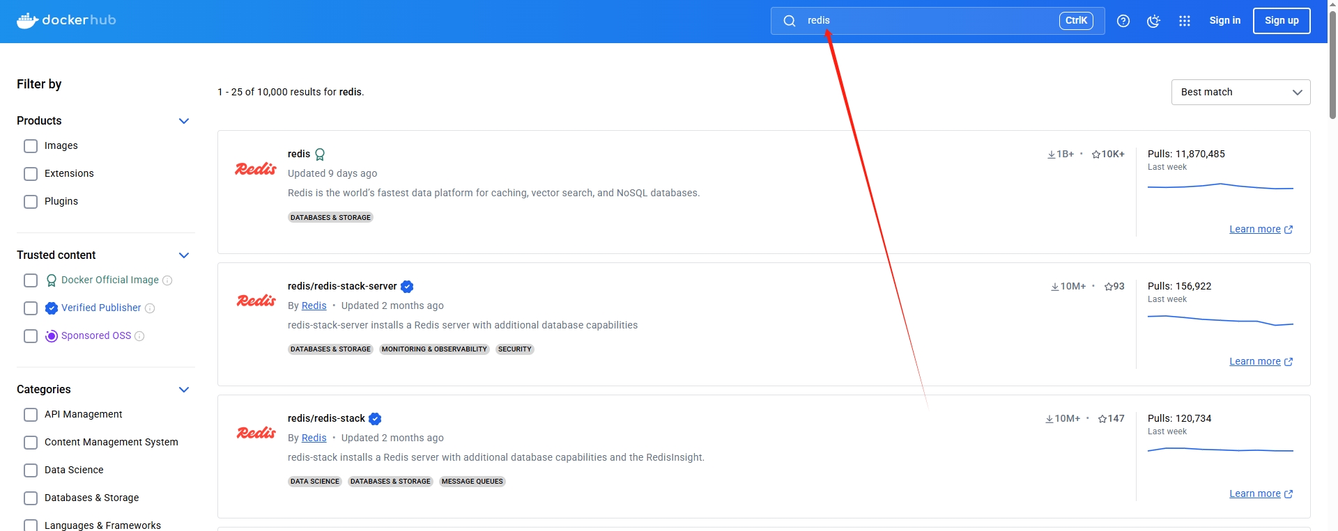Click Sign in
The image size is (1338, 531).
[1224, 20]
